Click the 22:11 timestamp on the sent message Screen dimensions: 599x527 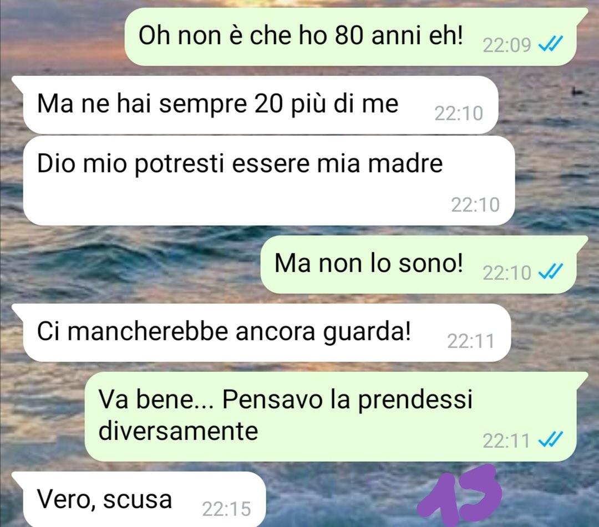[x=506, y=441]
